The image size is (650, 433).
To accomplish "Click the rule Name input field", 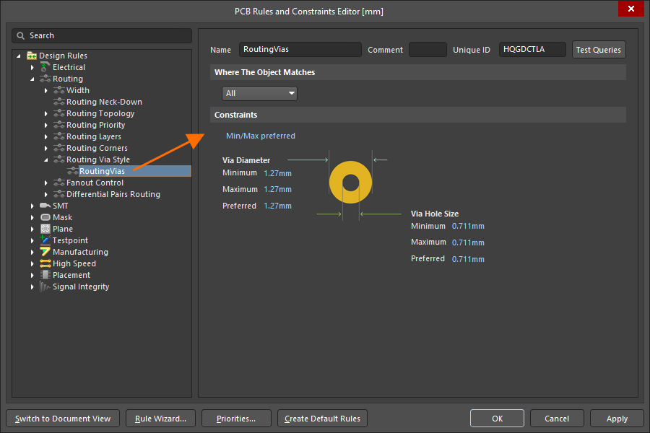I will coord(300,50).
